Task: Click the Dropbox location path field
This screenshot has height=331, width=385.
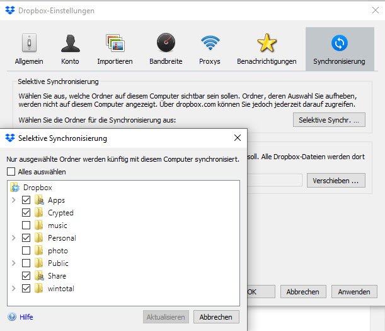Action: [x=275, y=181]
